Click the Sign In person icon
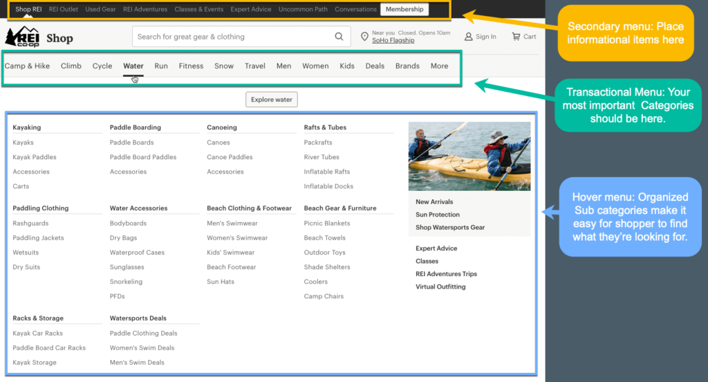This screenshot has height=382, width=708. (469, 37)
